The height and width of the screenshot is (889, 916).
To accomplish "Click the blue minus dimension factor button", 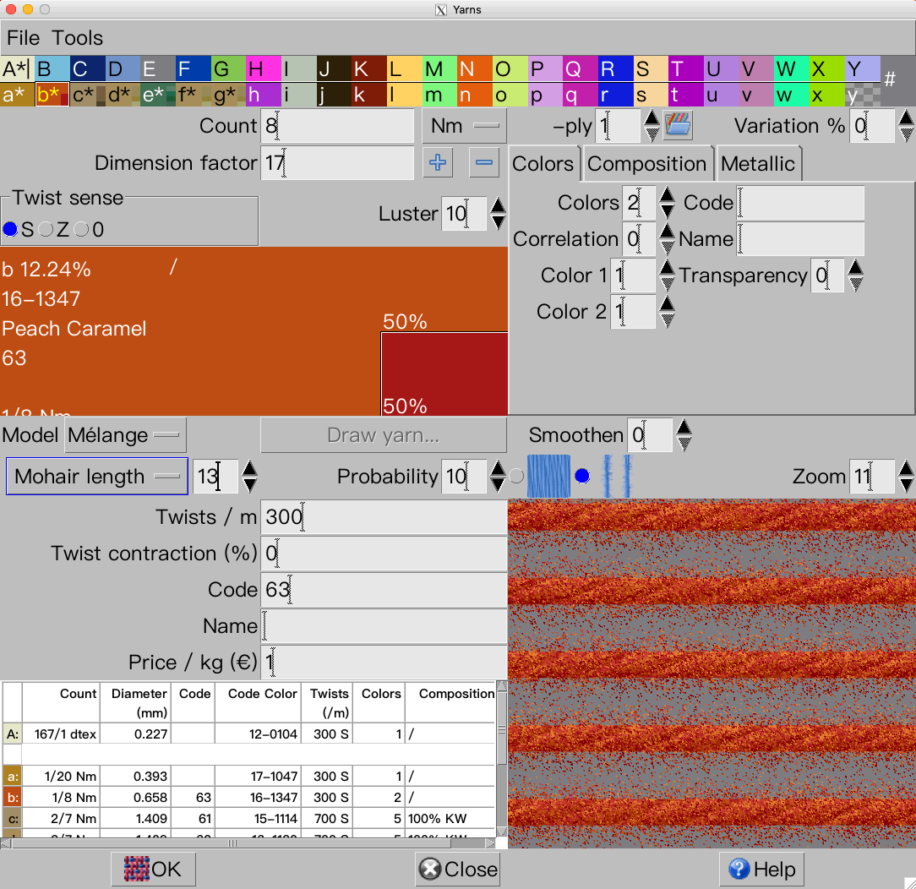I will (x=483, y=162).
